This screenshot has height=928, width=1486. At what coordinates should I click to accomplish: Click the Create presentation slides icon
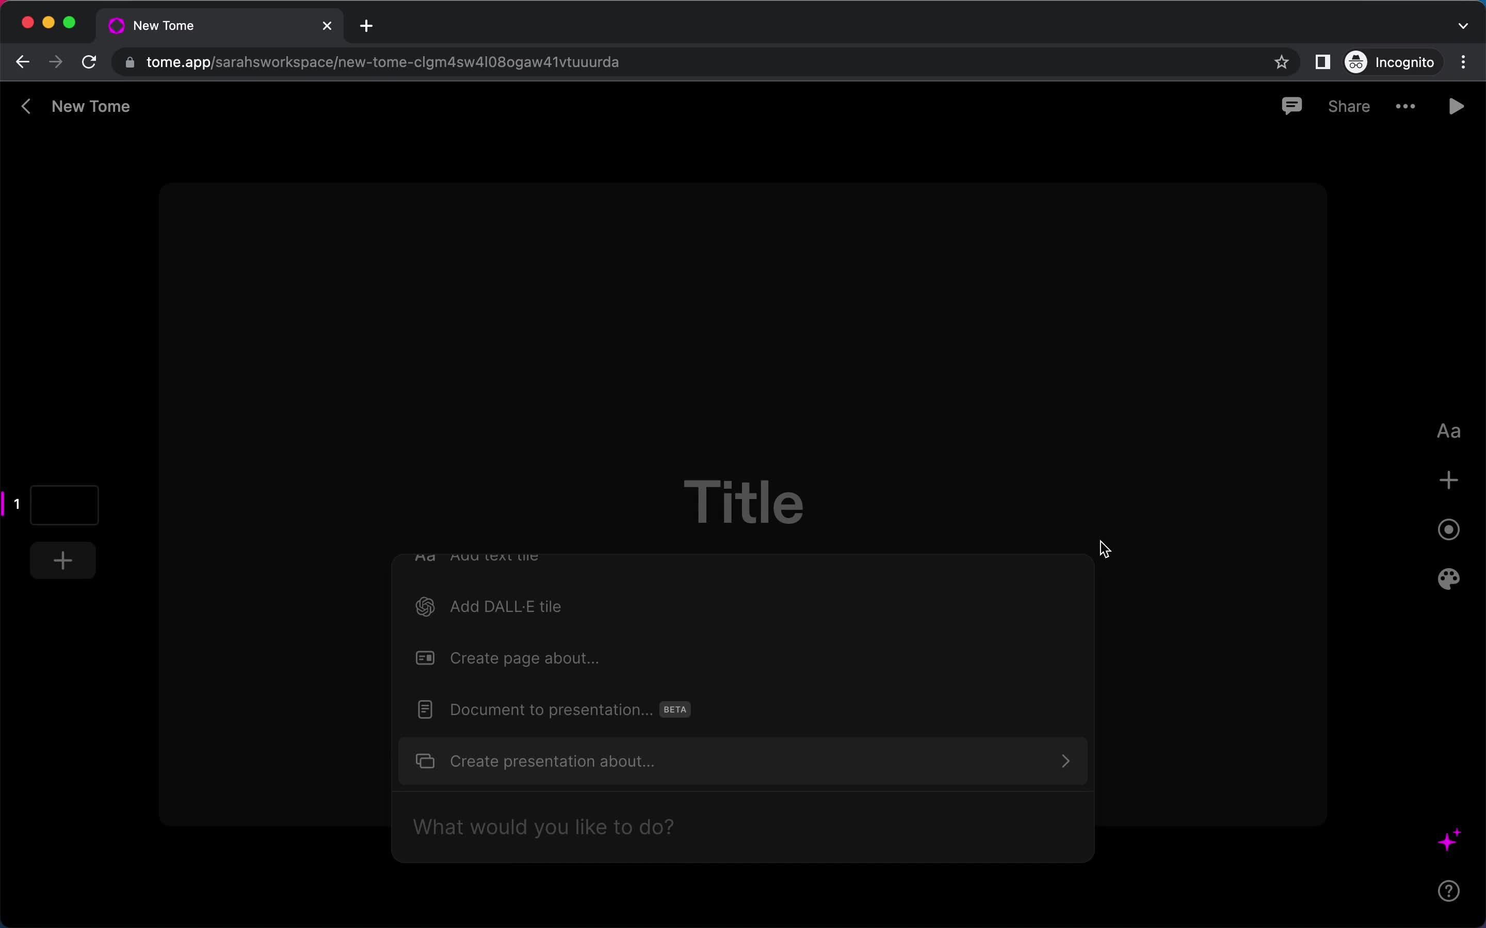click(425, 761)
